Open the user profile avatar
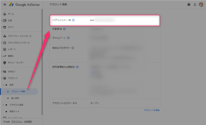 [x=201, y=5]
